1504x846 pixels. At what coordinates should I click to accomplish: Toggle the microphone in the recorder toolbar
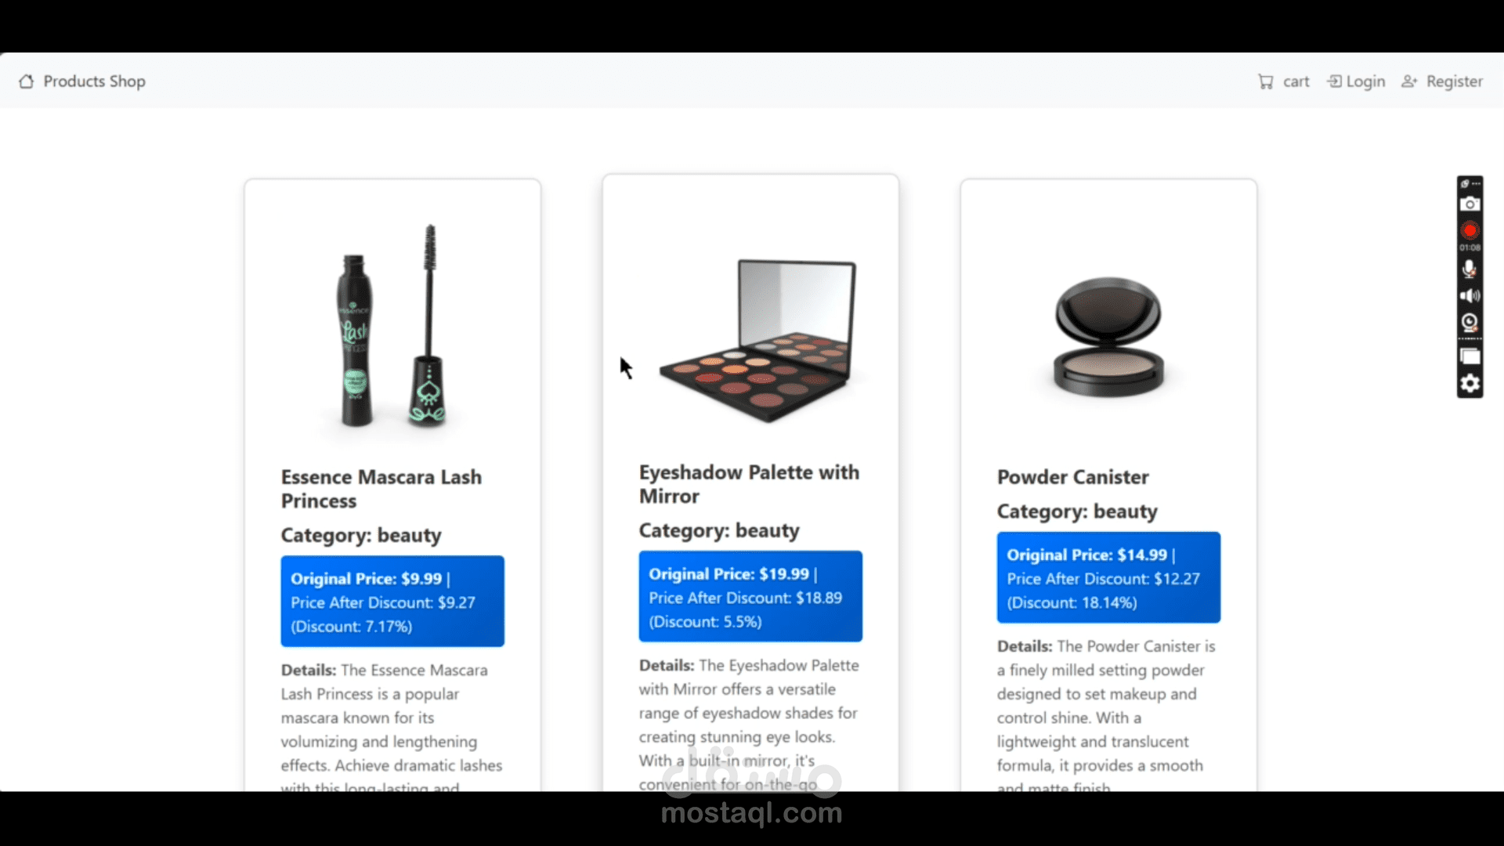point(1470,269)
